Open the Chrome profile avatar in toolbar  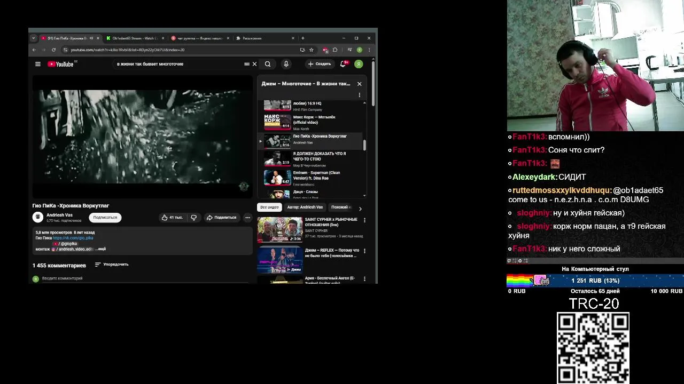360,50
